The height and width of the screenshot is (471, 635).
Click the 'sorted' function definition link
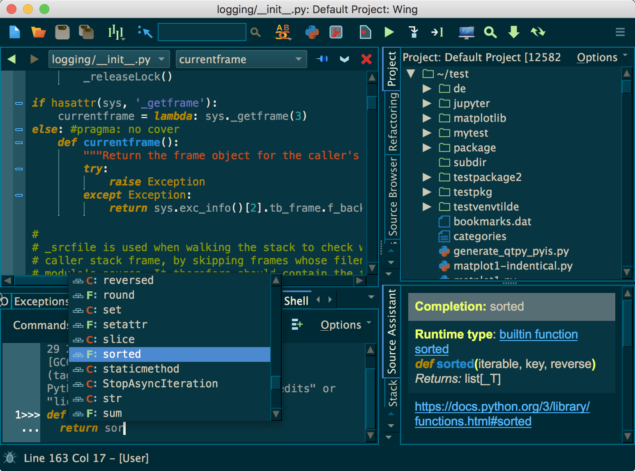tap(455, 364)
